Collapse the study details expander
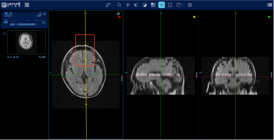The height and width of the screenshot is (140, 274). pyautogui.click(x=44, y=22)
